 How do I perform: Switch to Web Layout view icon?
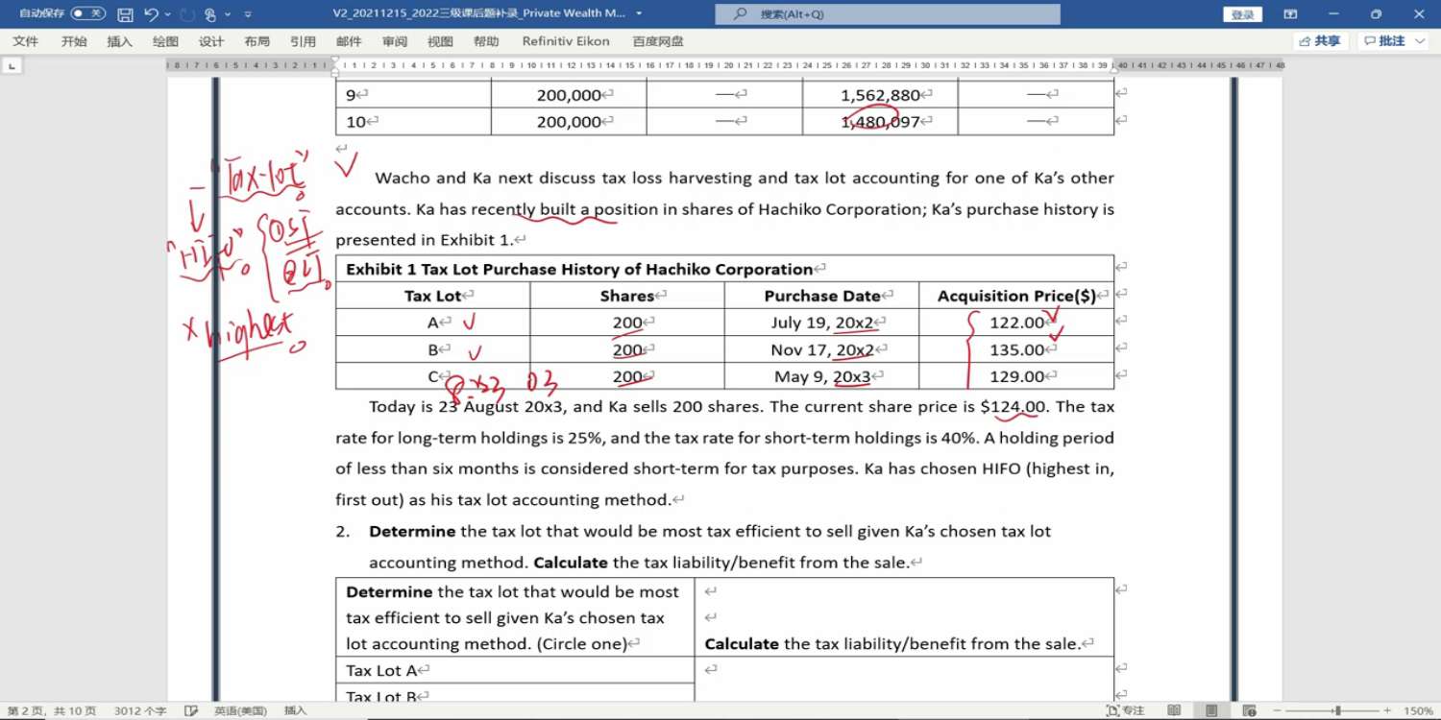[x=1249, y=710]
